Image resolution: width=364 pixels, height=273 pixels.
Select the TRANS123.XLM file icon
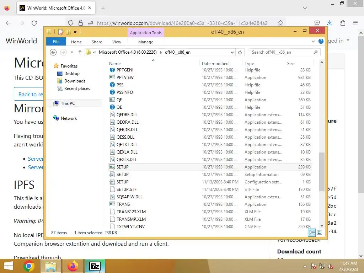(112, 212)
